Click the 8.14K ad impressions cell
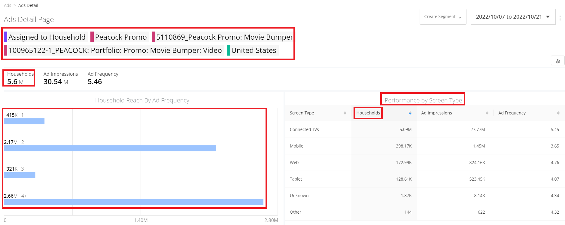Viewport: 565px width, 225px height. click(479, 196)
